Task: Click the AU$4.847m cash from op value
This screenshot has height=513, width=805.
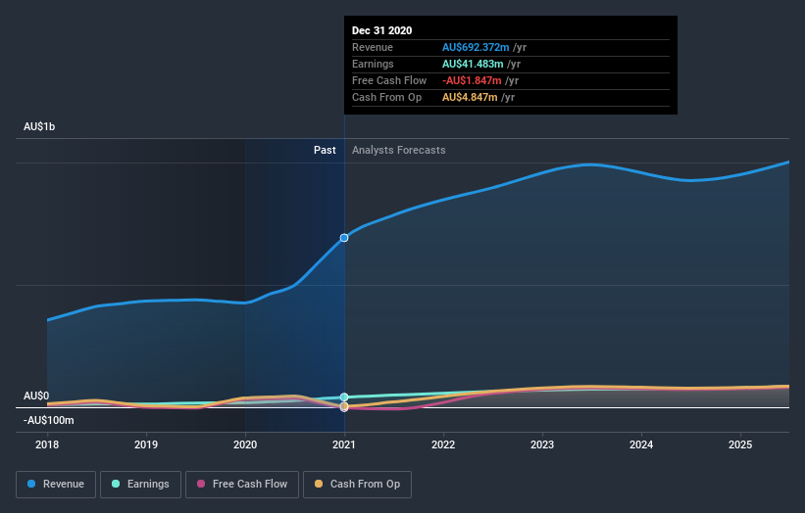Action: [470, 97]
